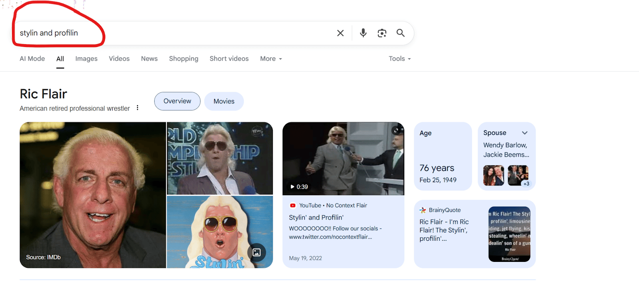Switch to AI Mode tab
639x285 pixels.
tap(32, 59)
